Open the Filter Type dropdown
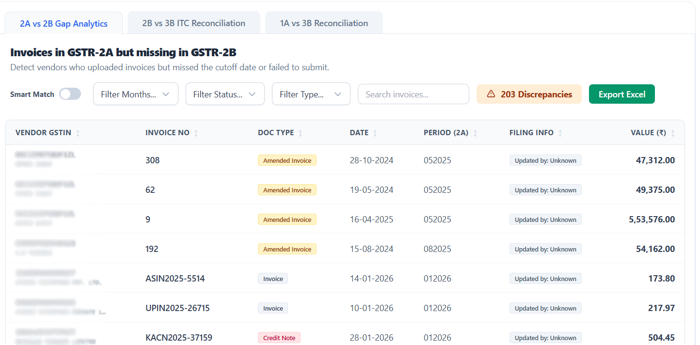The width and height of the screenshot is (700, 345). click(311, 94)
